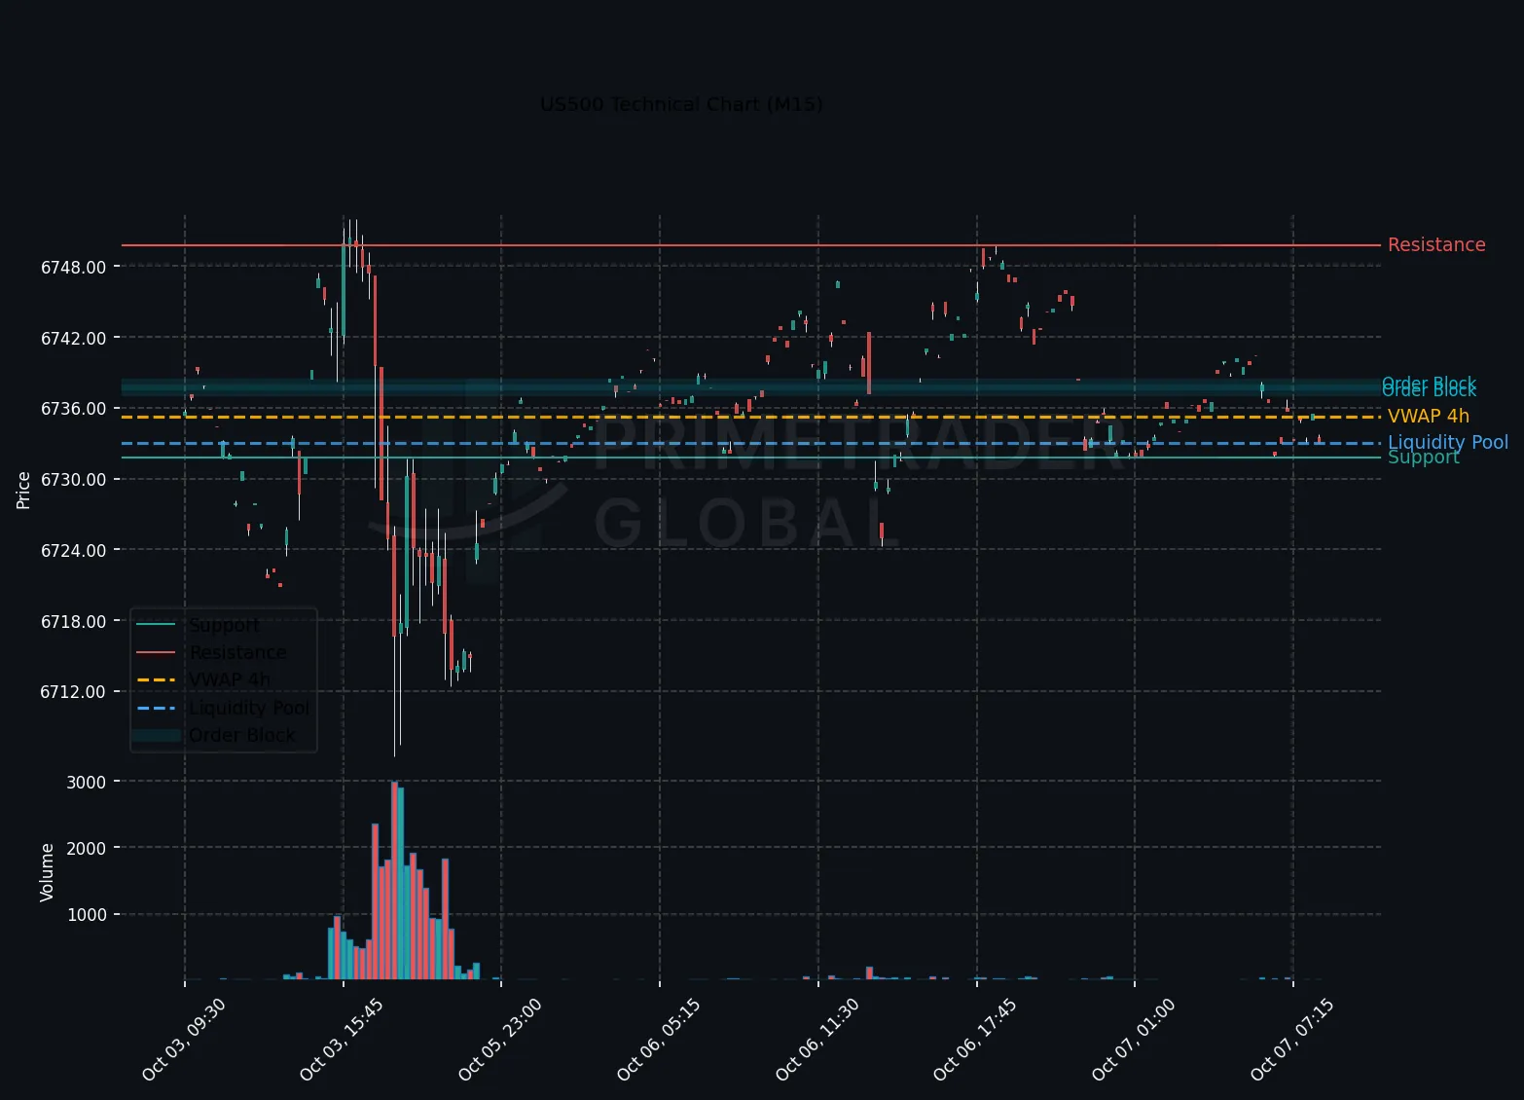Click the 1000 volume tick label
This screenshot has height=1100, width=1524.
[x=87, y=915]
